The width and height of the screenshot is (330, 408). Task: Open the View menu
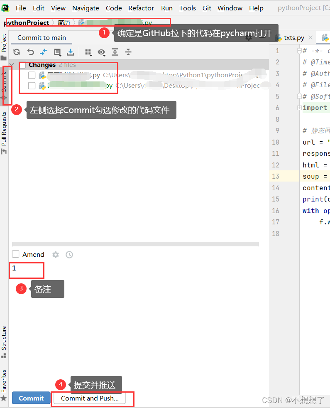(58, 8)
